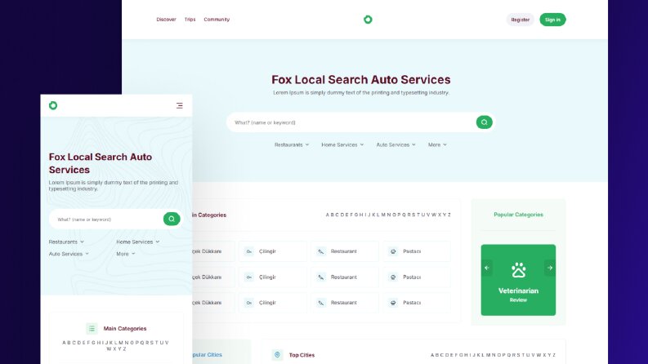648x364 pixels.
Task: Click the green logo in mobile preview header
Action: (x=53, y=105)
